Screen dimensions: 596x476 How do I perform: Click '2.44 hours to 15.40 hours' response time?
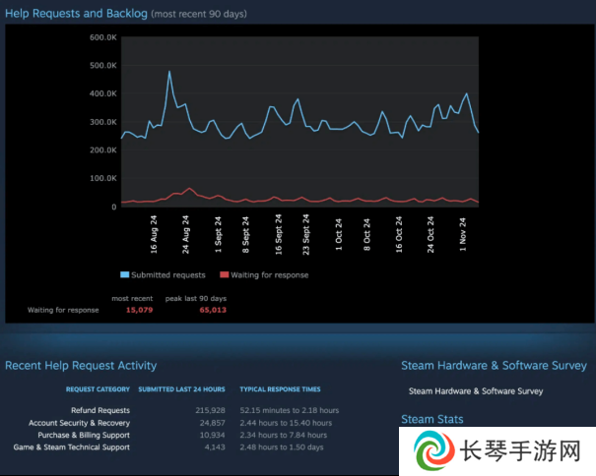(286, 423)
